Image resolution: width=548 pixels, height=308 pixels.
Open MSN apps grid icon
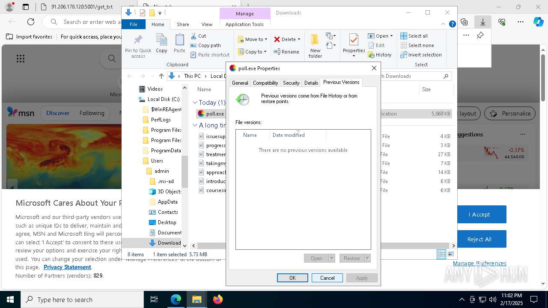[x=20, y=59]
